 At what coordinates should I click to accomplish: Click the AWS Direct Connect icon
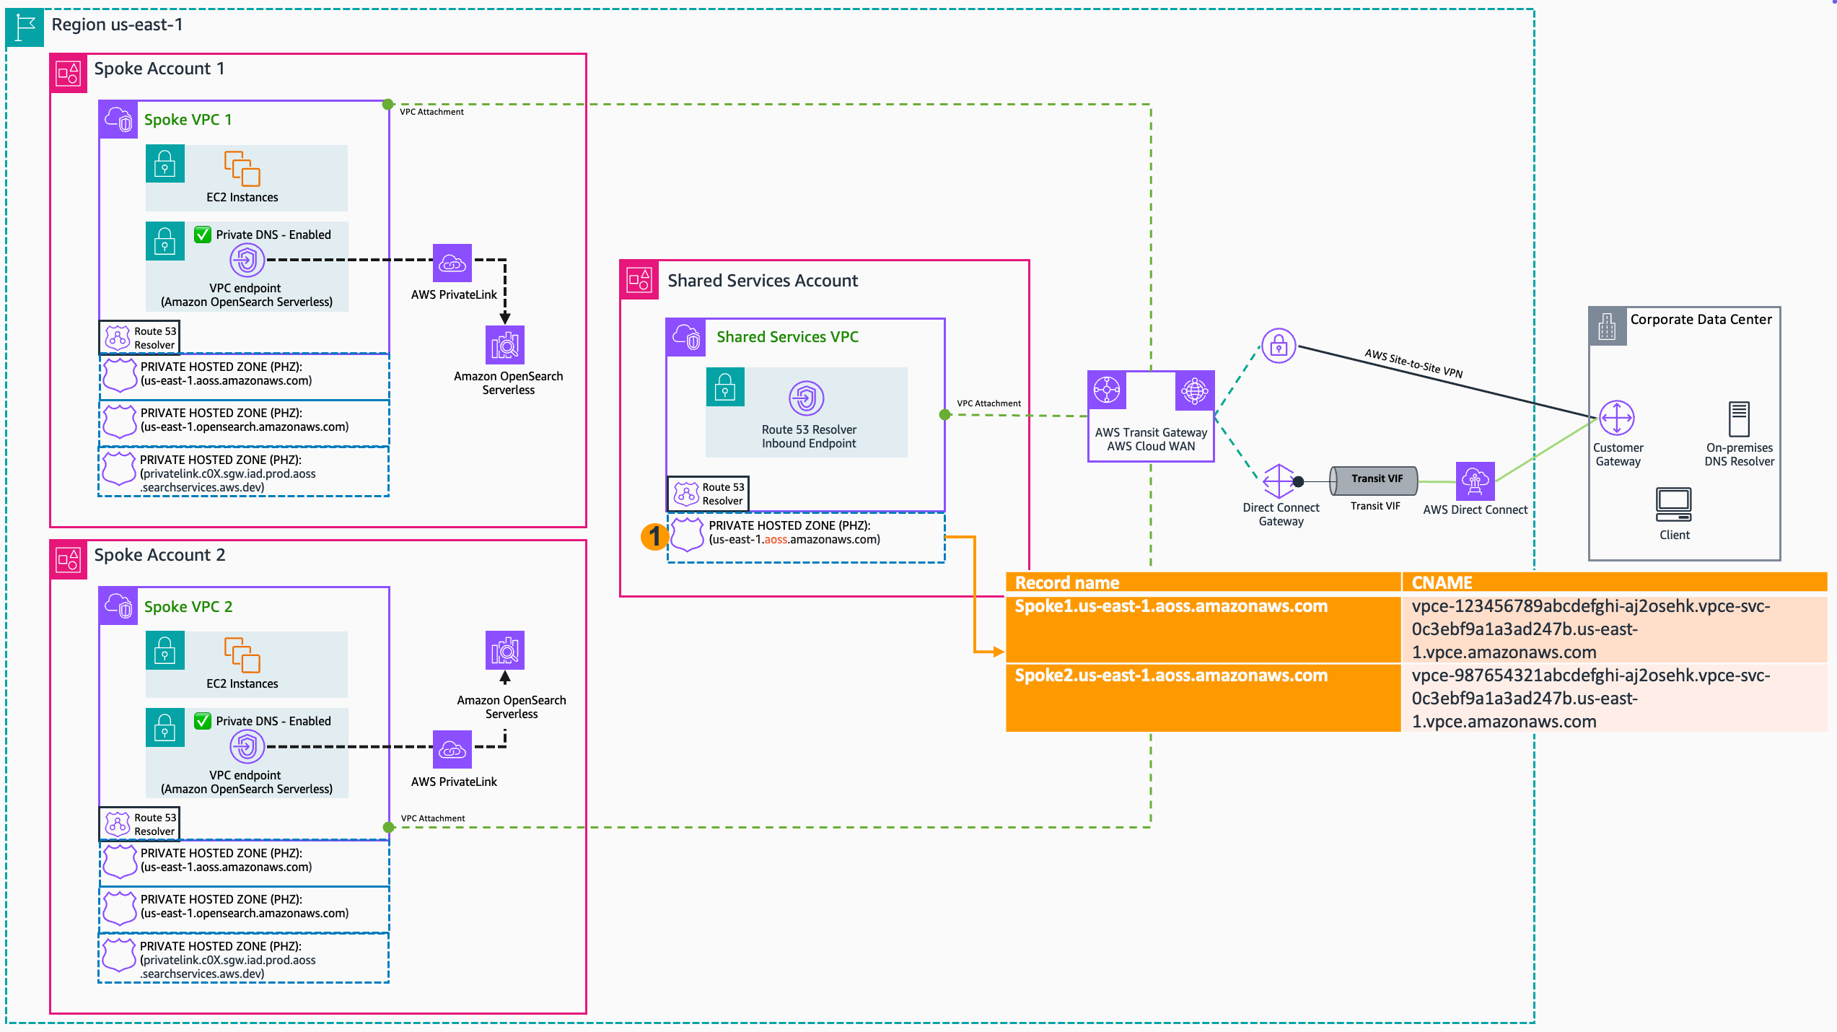[1474, 481]
